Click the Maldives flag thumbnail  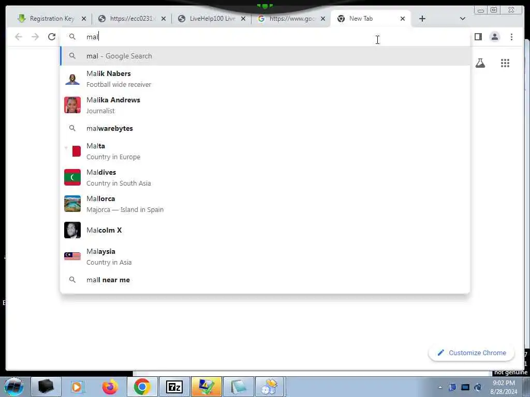(x=72, y=177)
